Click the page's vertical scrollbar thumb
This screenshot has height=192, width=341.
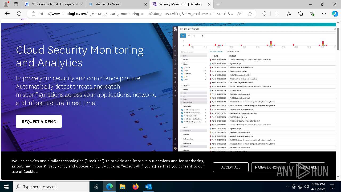click(x=338, y=39)
